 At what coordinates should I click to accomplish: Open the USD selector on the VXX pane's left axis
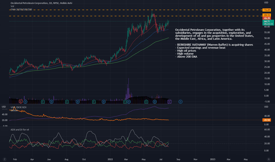click(4, 107)
